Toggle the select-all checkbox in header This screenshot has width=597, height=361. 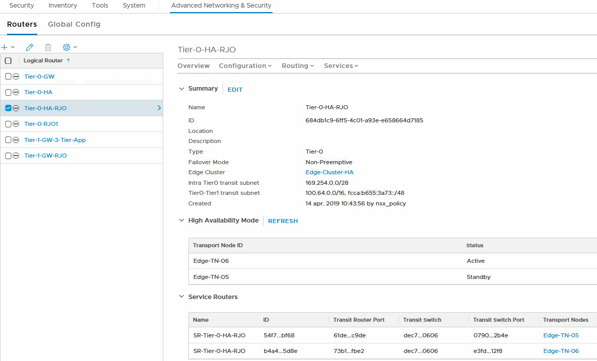click(x=8, y=60)
